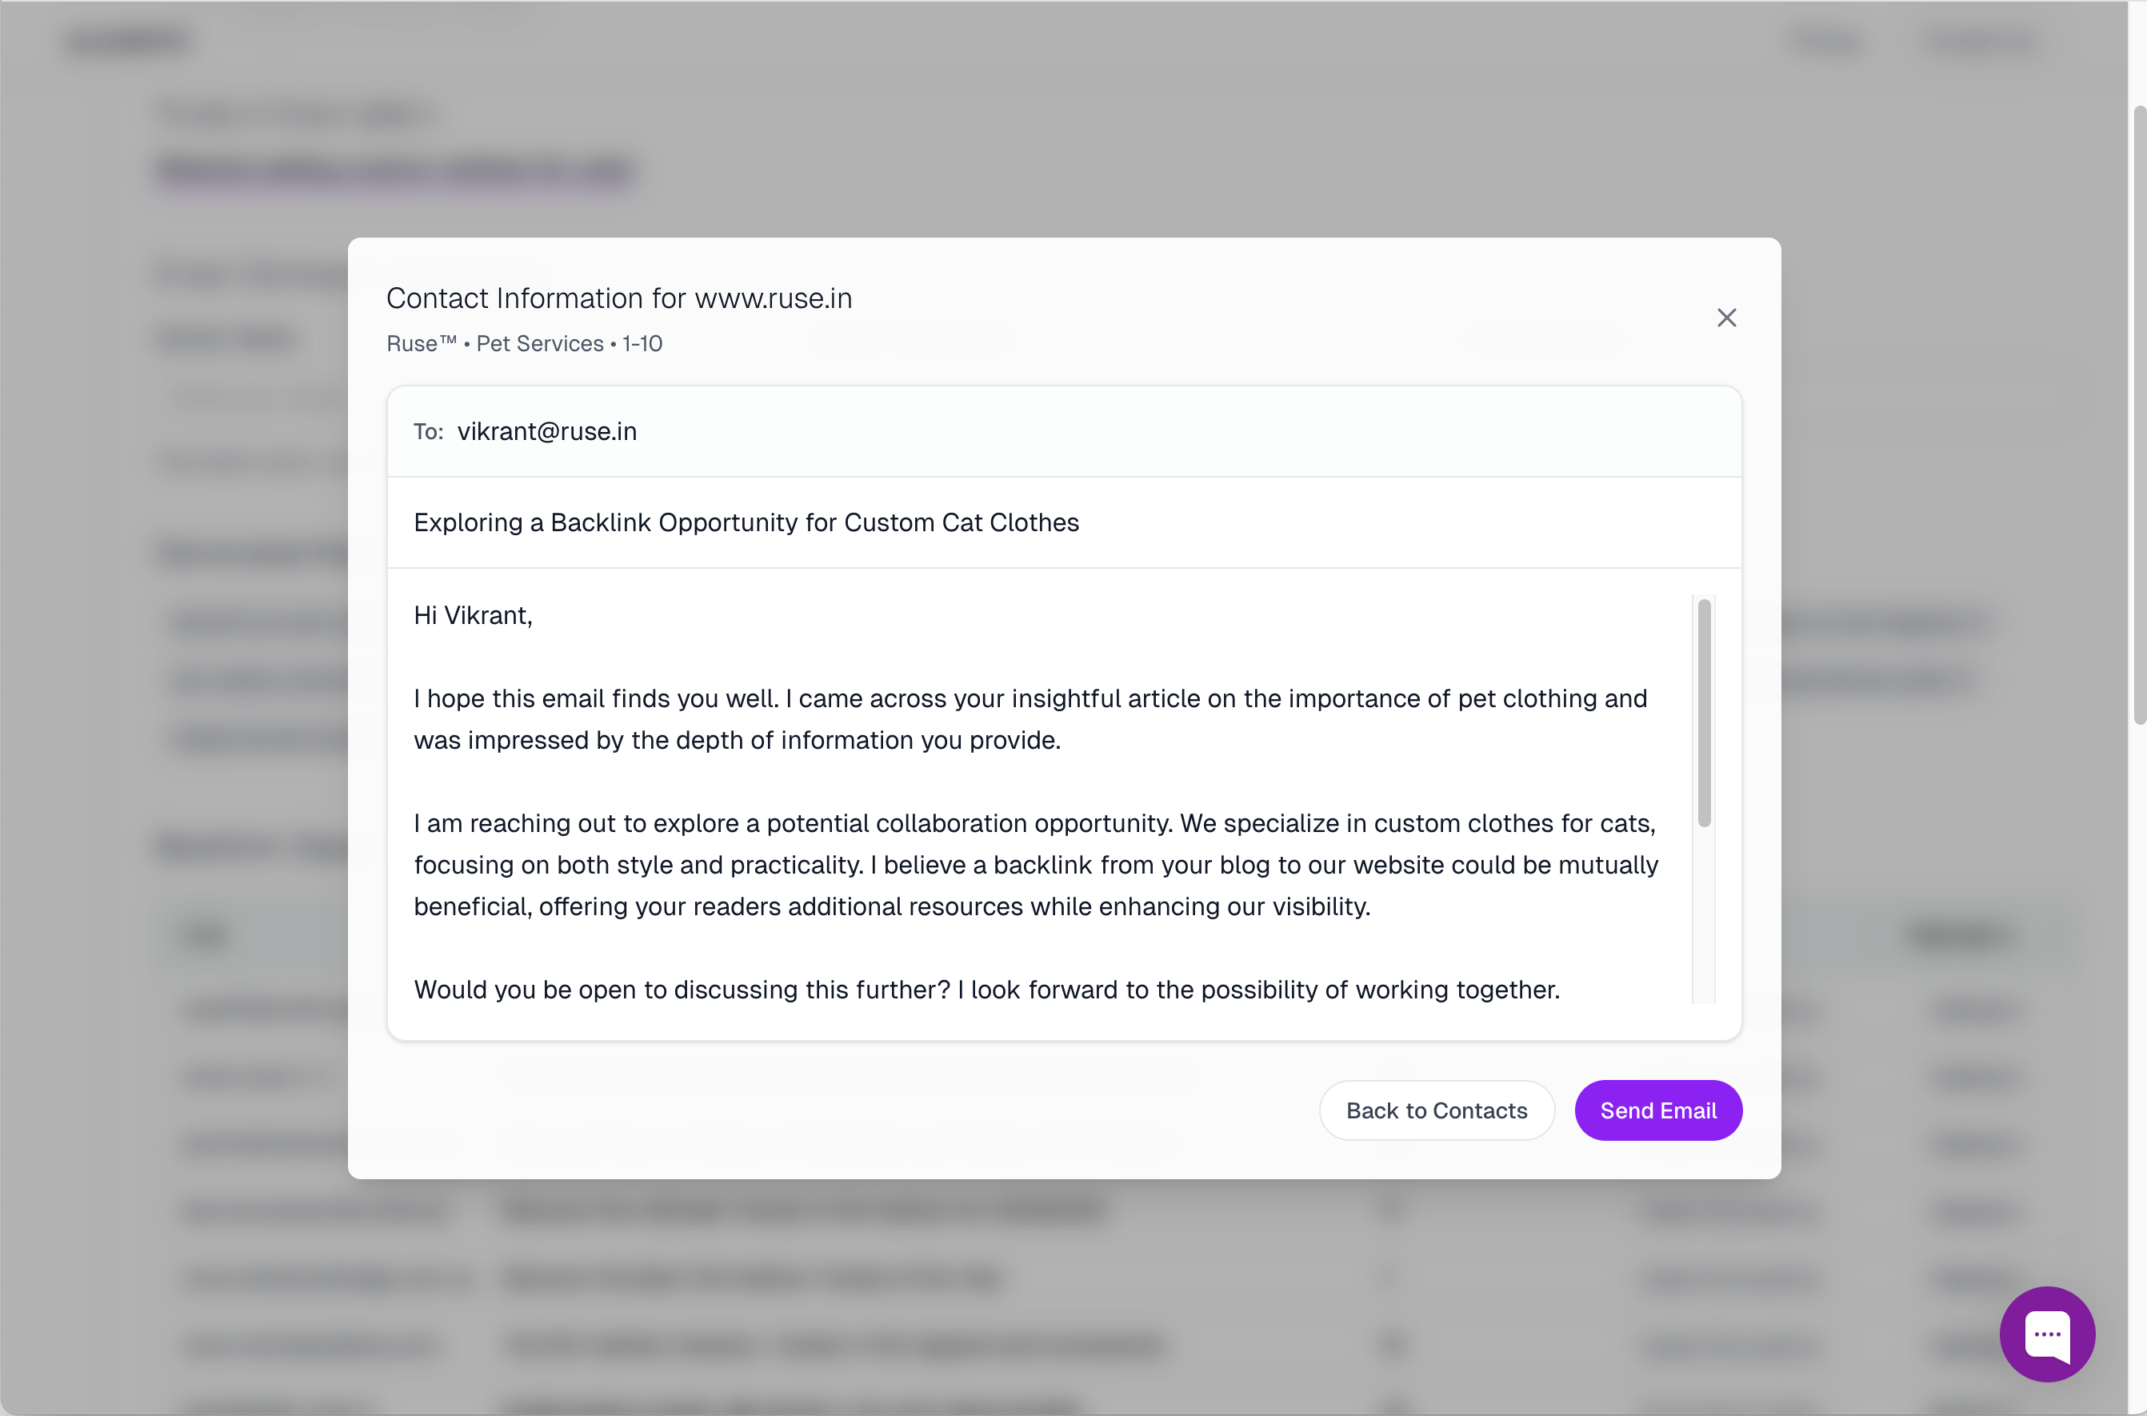Click the blurred site logo in the header

point(127,41)
